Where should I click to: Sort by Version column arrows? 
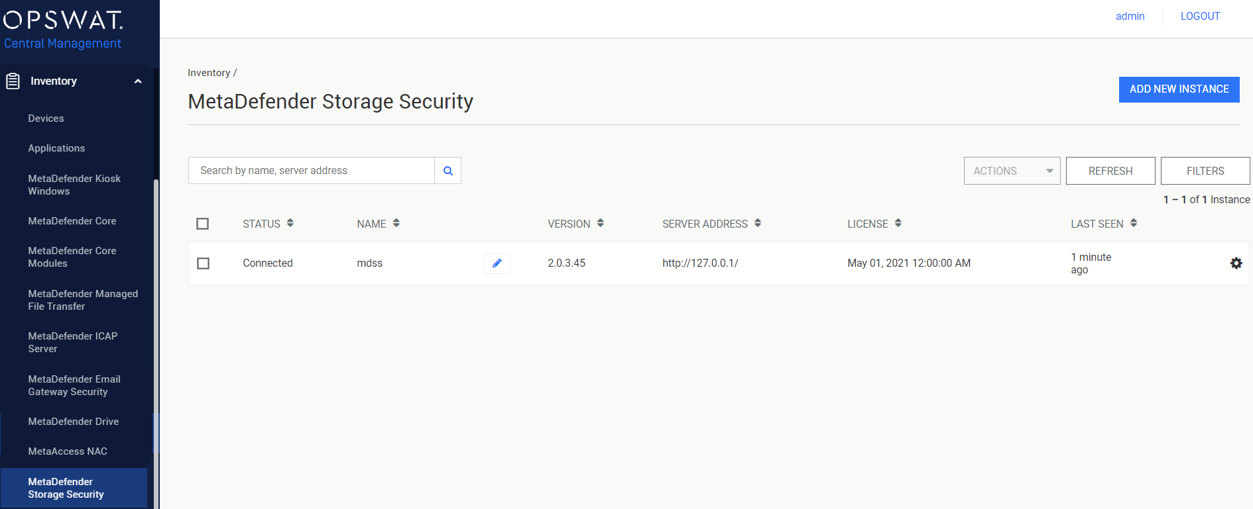tap(601, 224)
